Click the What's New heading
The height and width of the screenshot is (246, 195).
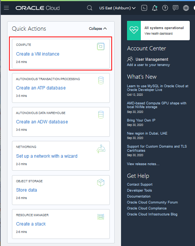point(142,77)
